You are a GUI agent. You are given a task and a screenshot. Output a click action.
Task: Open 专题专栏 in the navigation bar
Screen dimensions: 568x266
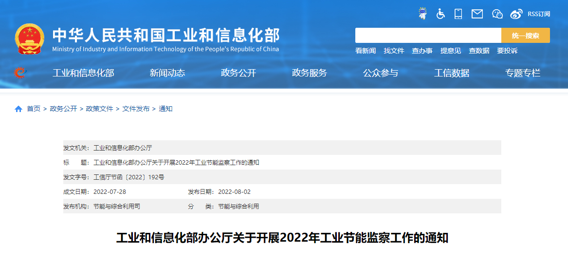click(x=523, y=73)
